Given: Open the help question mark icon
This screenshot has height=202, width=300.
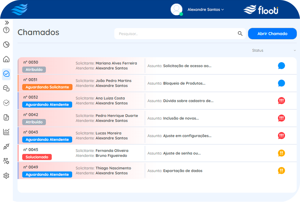Looking at the screenshot, I should tap(6, 30).
